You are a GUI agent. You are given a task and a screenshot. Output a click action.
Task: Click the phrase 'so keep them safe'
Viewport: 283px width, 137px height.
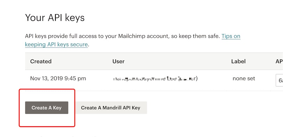(x=195, y=36)
